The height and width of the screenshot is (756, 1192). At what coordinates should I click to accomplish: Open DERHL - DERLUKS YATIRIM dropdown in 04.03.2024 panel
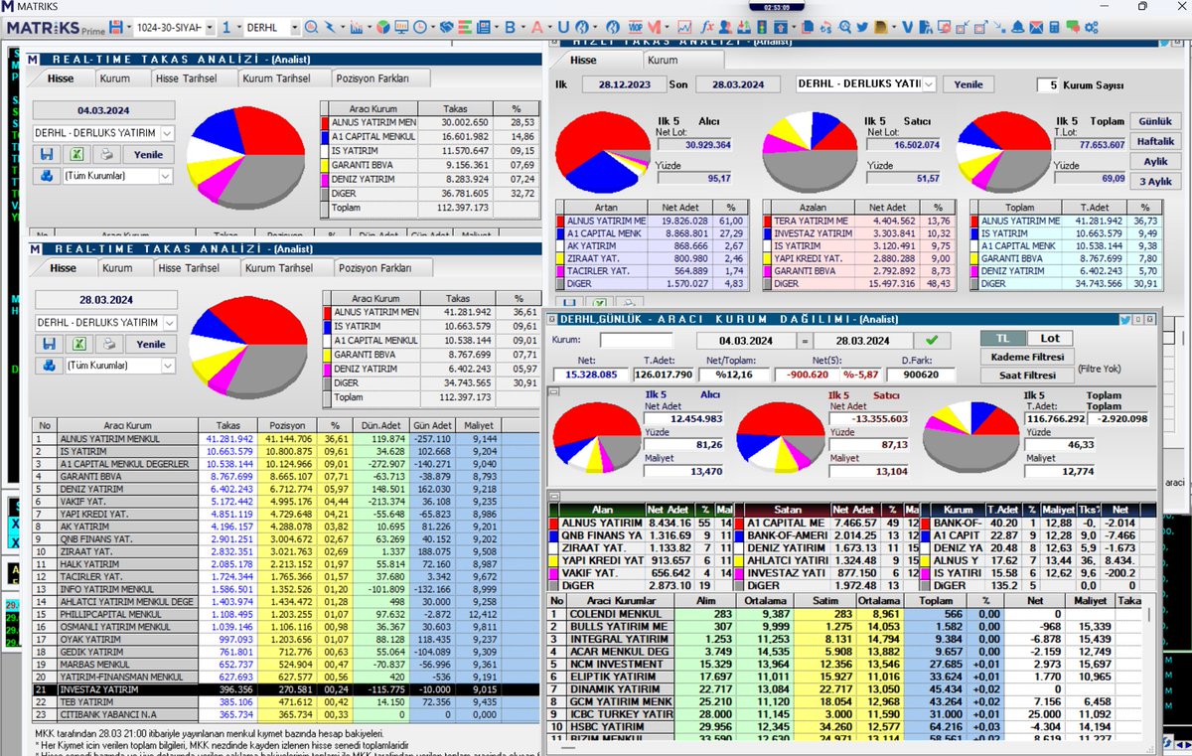166,132
